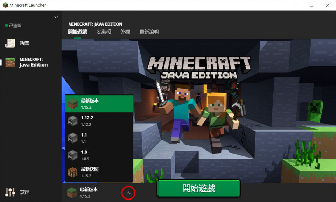Click the settings sliders icon
Screen dimensions: 336x202
click(10, 192)
